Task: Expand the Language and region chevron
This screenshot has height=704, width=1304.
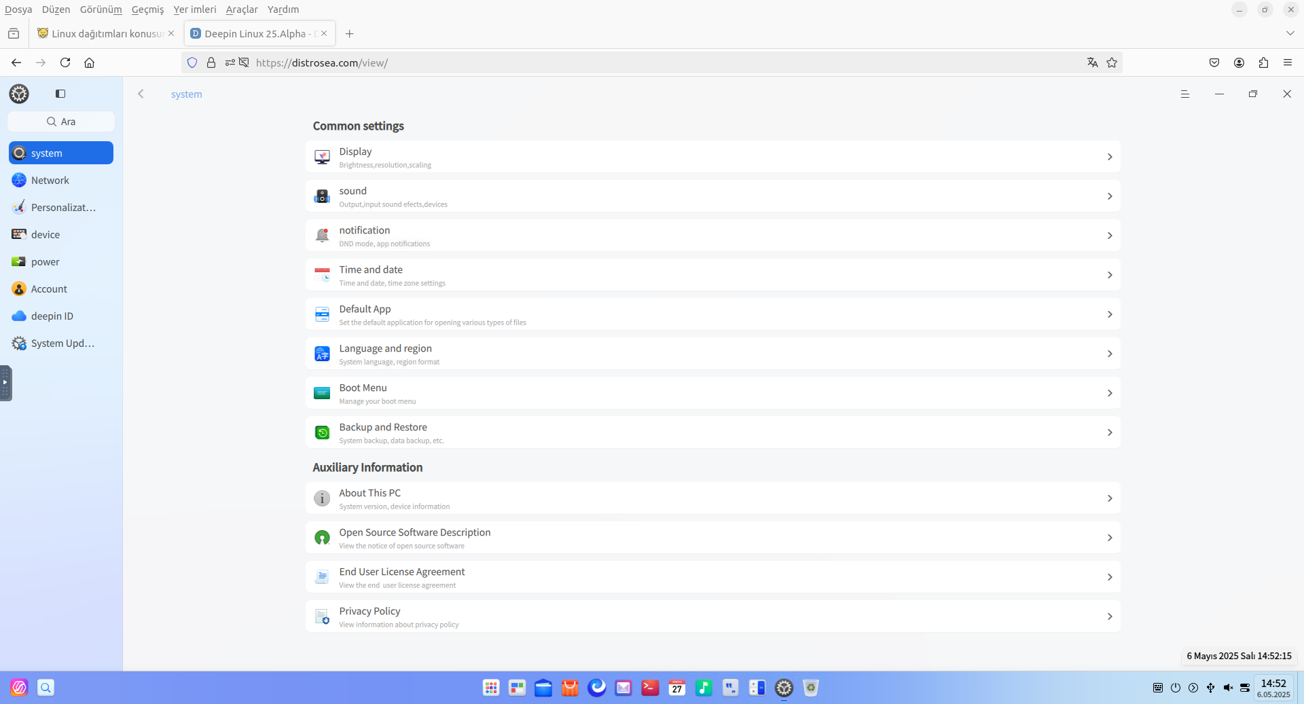Action: [x=1110, y=354]
